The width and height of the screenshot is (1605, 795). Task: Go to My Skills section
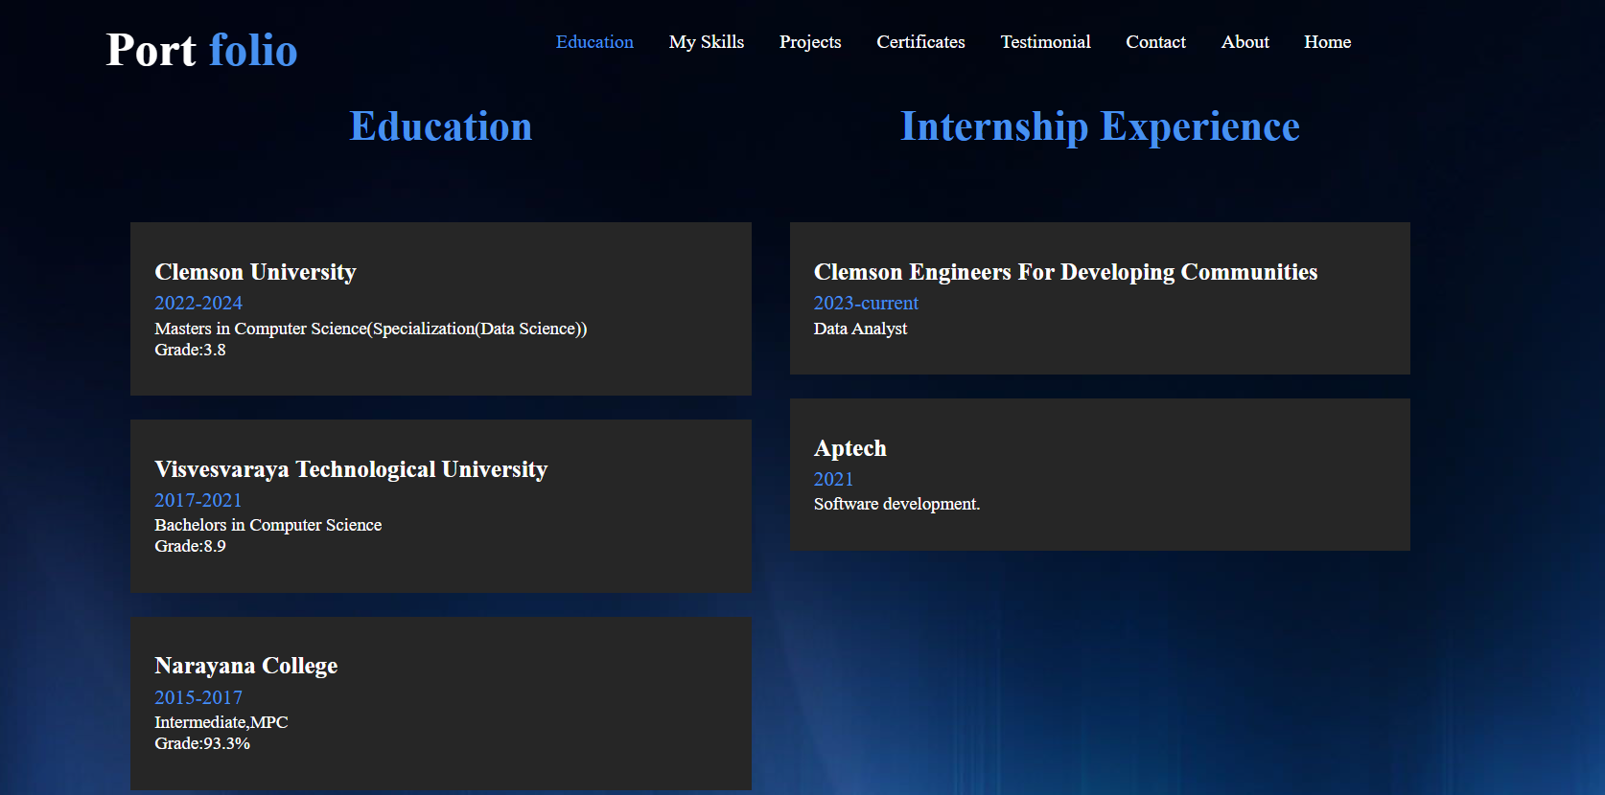[x=707, y=42]
